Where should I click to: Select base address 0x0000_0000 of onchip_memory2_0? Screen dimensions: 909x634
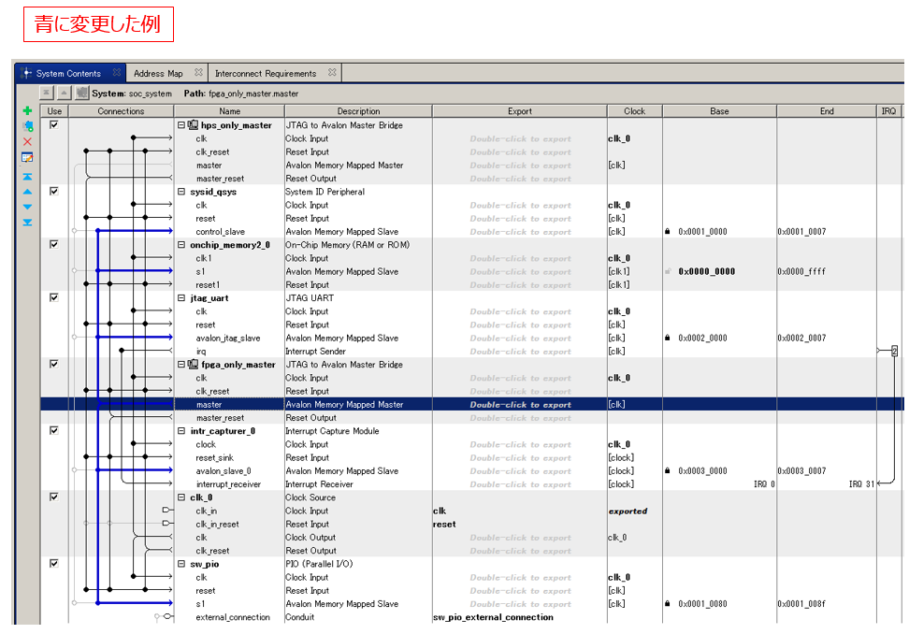pyautogui.click(x=706, y=272)
